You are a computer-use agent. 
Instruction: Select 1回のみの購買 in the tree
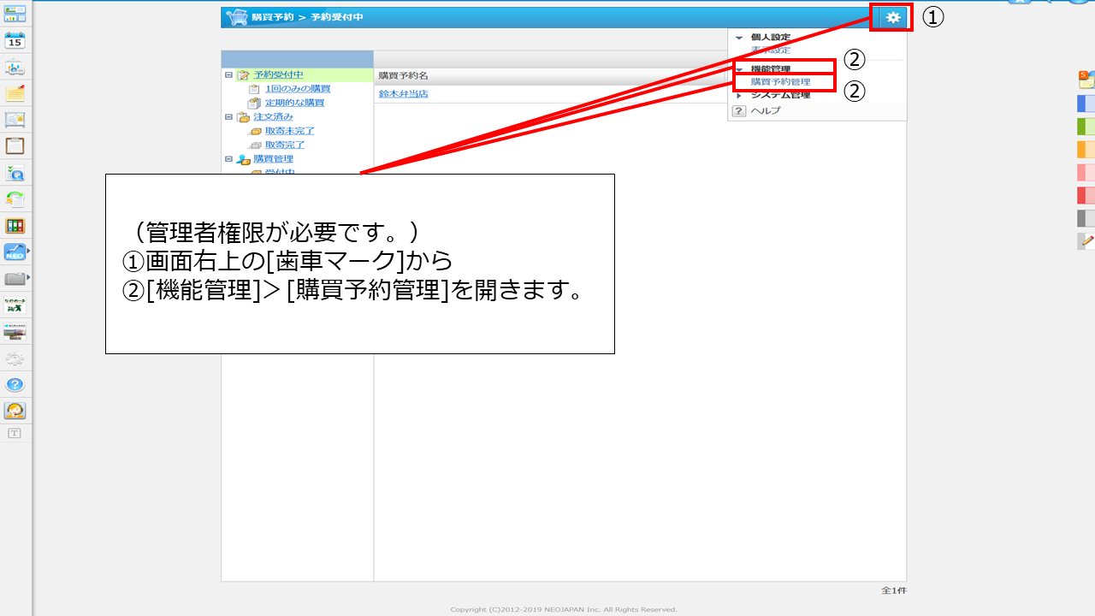click(298, 89)
